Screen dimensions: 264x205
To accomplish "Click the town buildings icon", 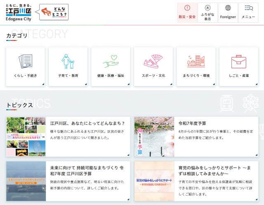I will 196,62.
